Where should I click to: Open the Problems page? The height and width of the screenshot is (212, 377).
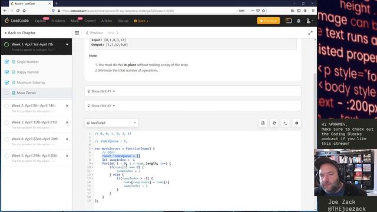pyautogui.click(x=58, y=21)
